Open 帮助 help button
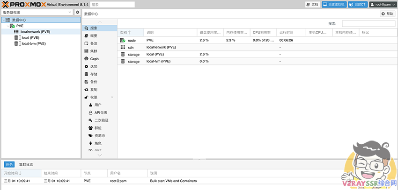Viewport: 398px width, 190px height. pyautogui.click(x=388, y=14)
